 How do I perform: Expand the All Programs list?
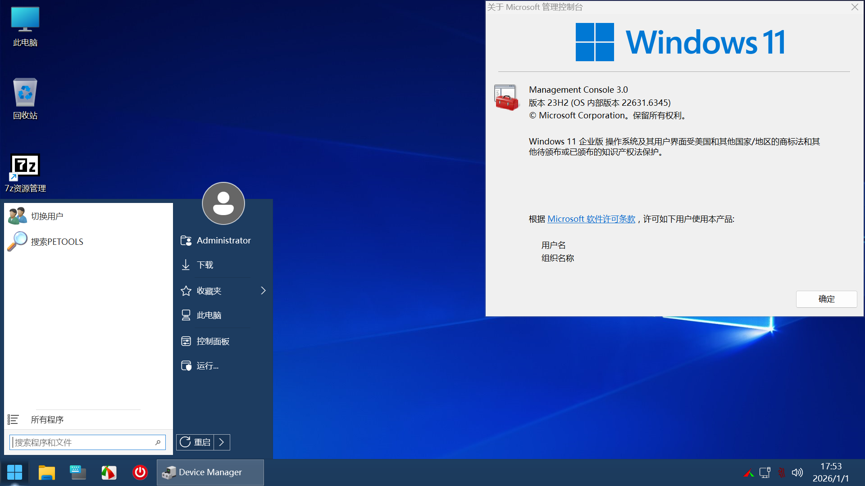point(47,420)
